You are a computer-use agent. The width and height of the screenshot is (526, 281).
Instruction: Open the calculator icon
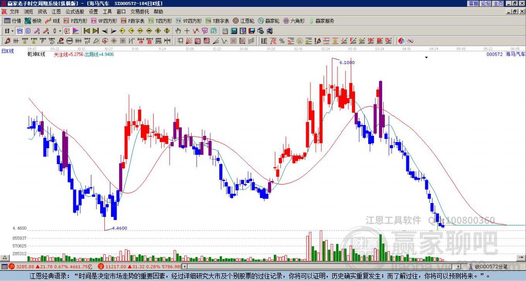click(x=234, y=31)
